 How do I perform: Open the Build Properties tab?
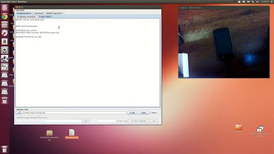tap(54, 13)
